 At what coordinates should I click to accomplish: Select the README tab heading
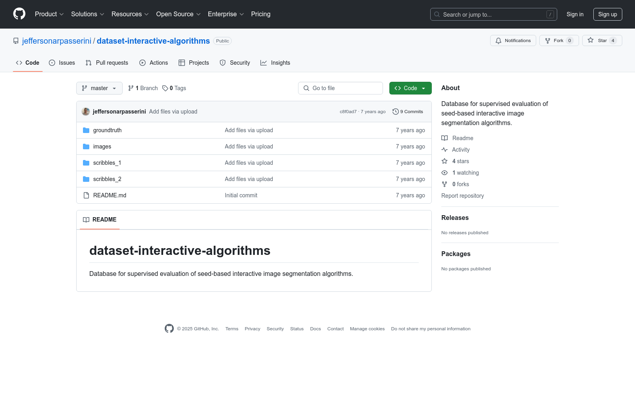(100, 220)
